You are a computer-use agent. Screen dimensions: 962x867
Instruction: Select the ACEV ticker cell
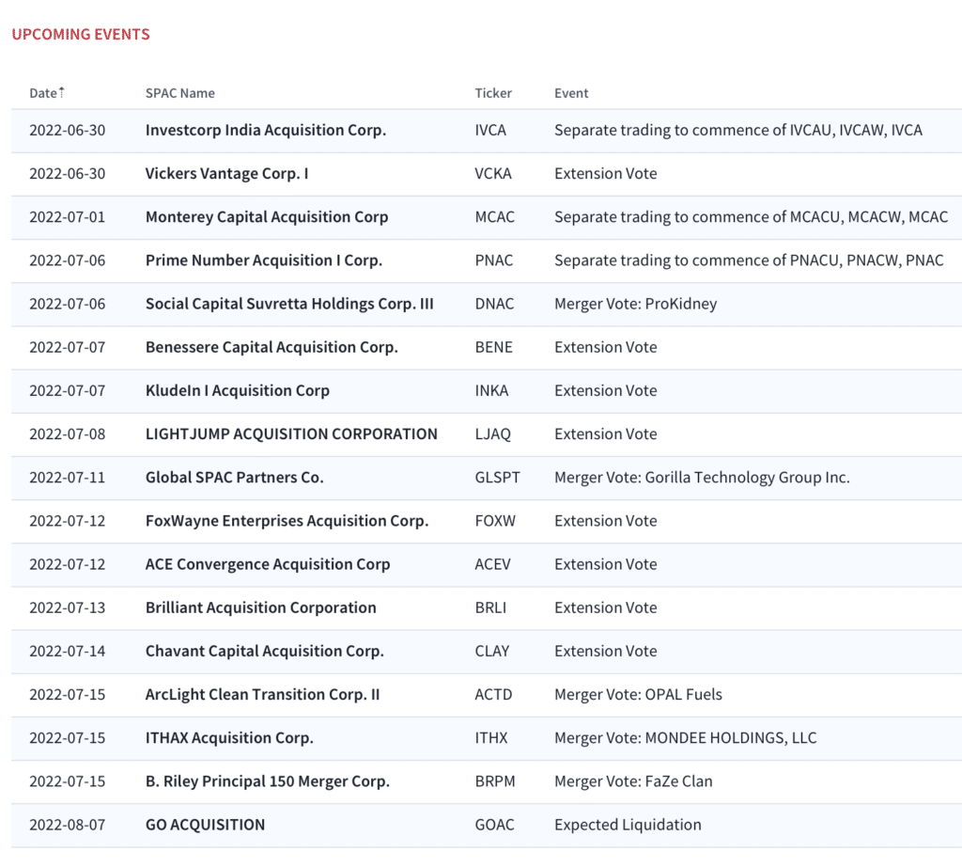pyautogui.click(x=492, y=564)
